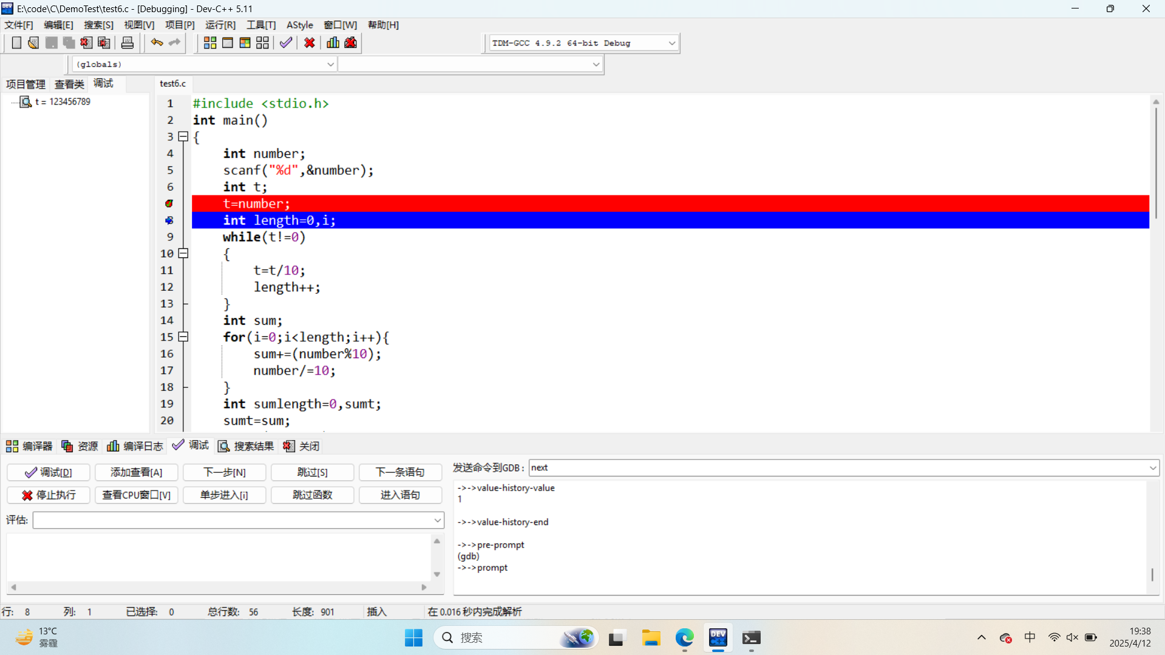Click the 停止执行 stop execution button

pos(49,495)
